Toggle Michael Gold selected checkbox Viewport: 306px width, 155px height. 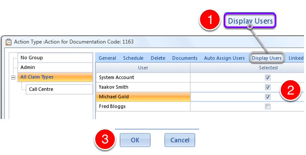pyautogui.click(x=268, y=97)
